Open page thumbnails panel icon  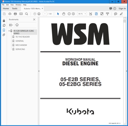pos(4,25)
